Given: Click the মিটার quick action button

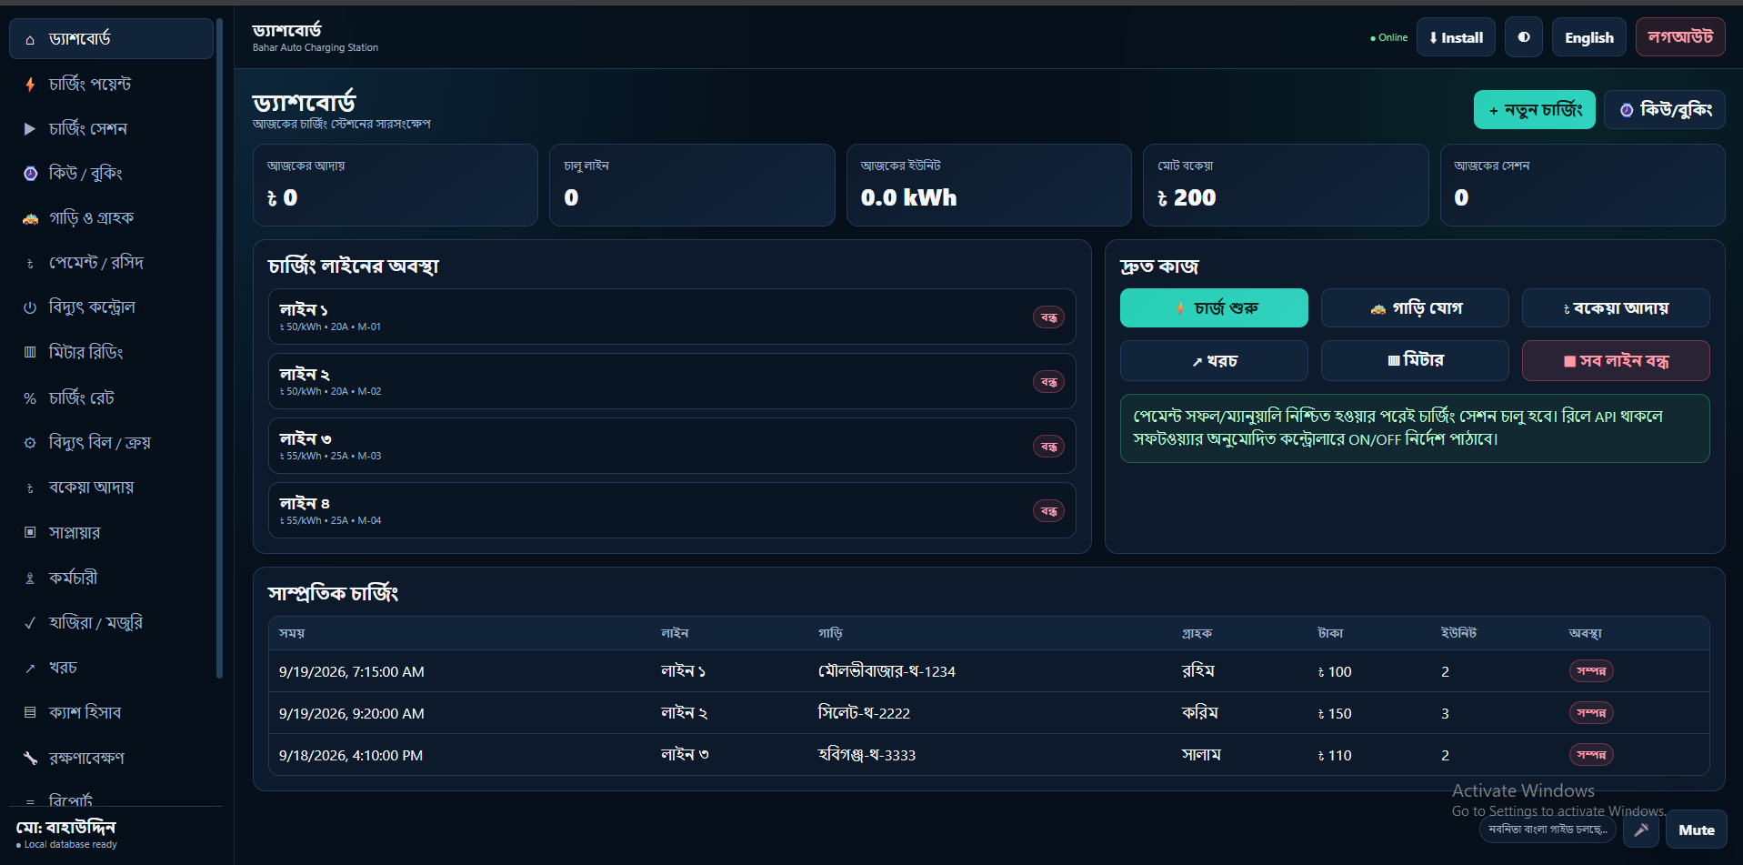Looking at the screenshot, I should [x=1415, y=361].
